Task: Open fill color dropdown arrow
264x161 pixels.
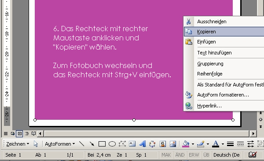Action: point(193,144)
